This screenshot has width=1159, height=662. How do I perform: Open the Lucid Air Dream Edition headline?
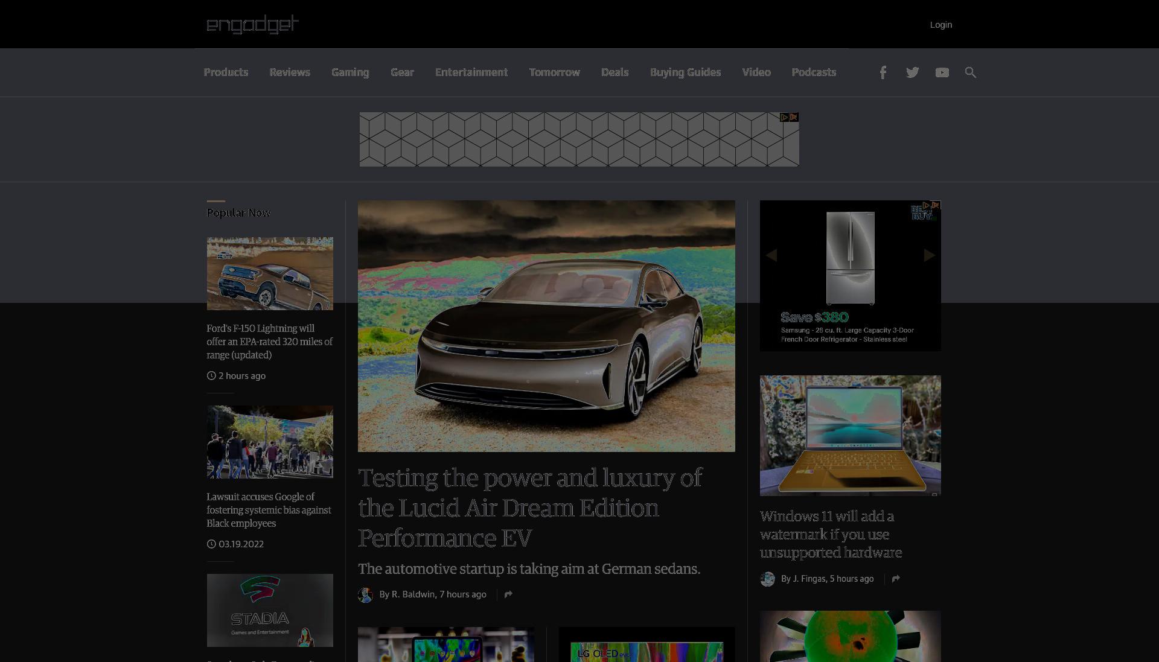[530, 508]
